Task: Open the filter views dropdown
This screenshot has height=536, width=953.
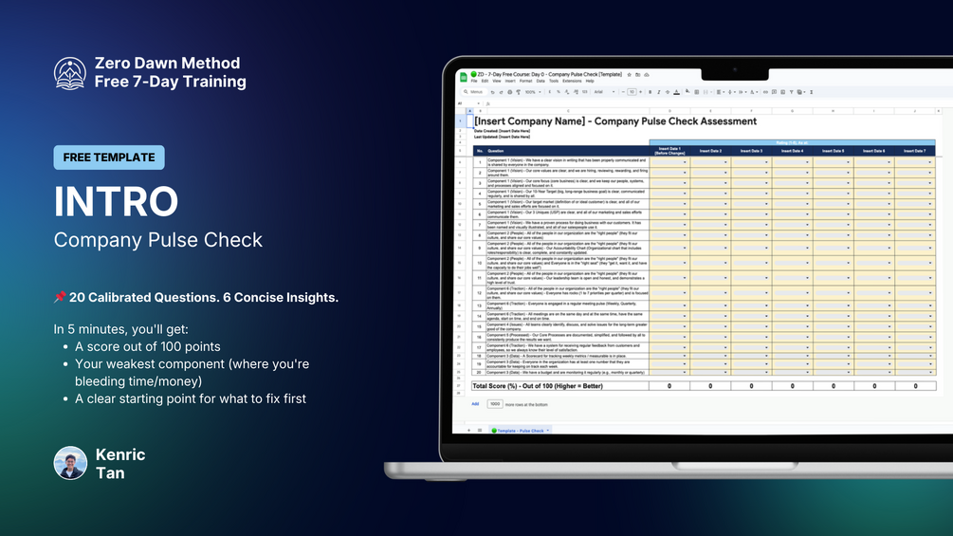Action: pos(801,92)
